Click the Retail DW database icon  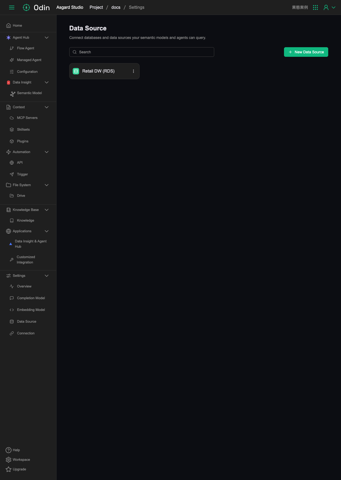pyautogui.click(x=76, y=71)
